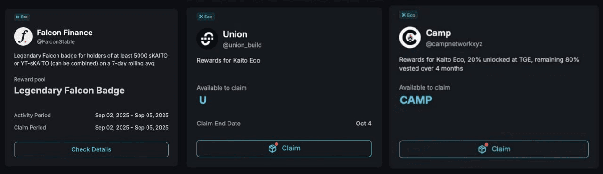Click the CAMP available to claim amount
The height and width of the screenshot is (174, 603).
click(x=416, y=100)
